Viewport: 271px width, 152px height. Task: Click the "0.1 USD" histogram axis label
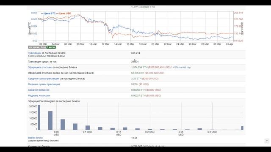[x=88, y=132]
